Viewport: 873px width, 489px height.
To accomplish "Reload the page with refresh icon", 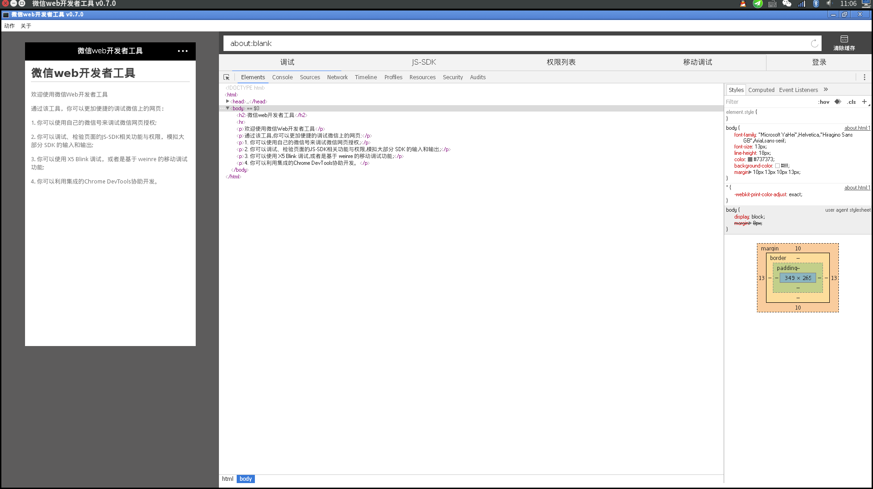I will tap(814, 44).
